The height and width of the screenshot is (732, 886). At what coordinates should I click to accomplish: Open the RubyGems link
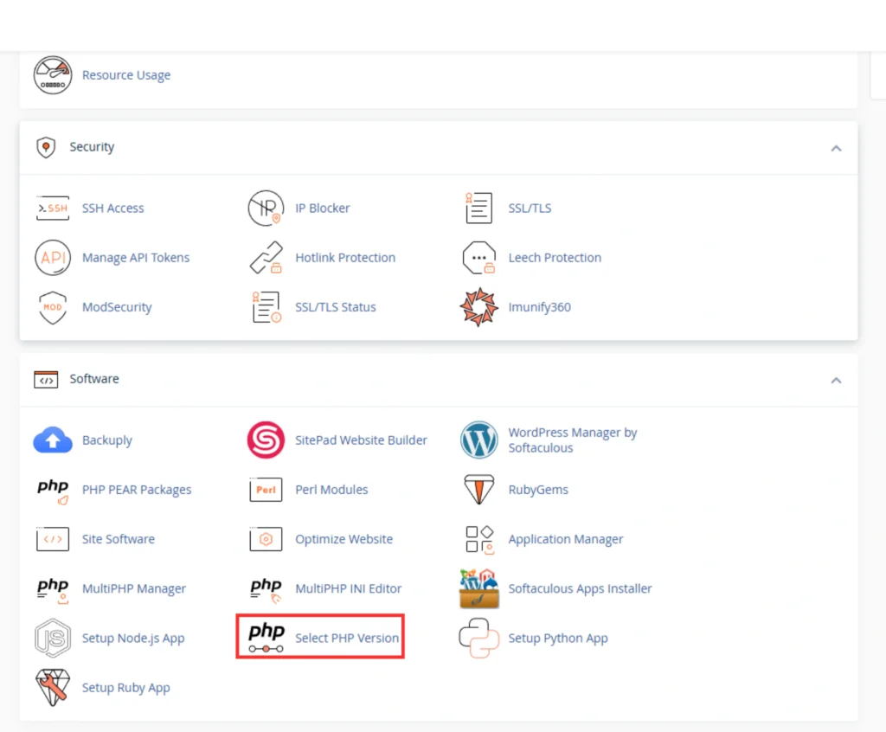pyautogui.click(x=538, y=490)
